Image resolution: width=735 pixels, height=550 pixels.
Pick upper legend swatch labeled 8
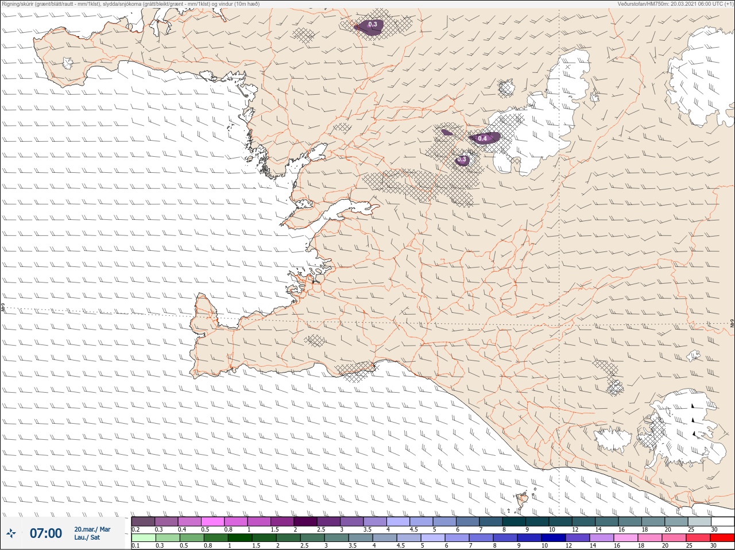coord(514,521)
